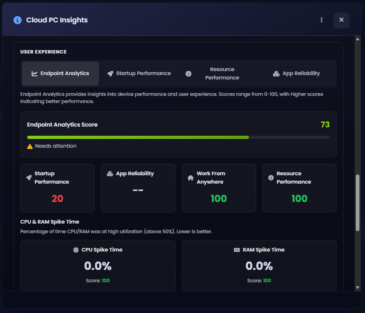Click the Score: 100 under CPU Spike Time
Screen dimensions: 365x313
98,281
